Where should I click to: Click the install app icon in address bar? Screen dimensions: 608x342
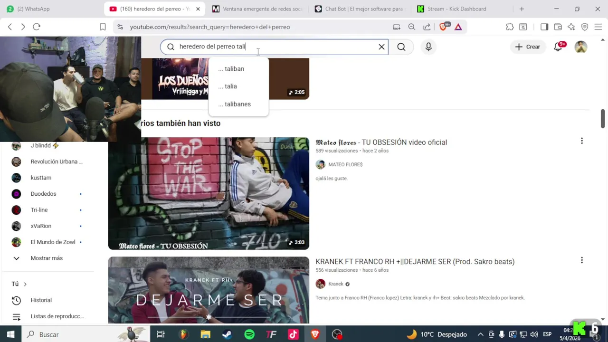397,27
